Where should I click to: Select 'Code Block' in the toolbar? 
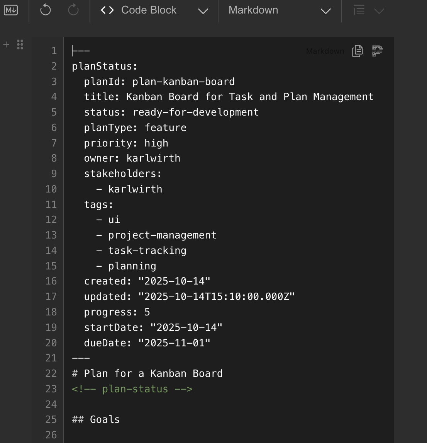pyautogui.click(x=149, y=10)
